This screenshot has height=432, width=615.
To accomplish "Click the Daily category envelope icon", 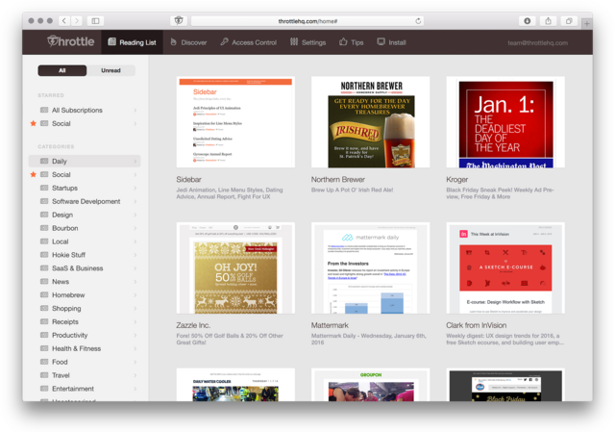I will [x=44, y=161].
